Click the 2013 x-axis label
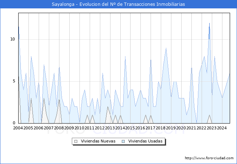This screenshot has height=164, width=237. click(110, 128)
